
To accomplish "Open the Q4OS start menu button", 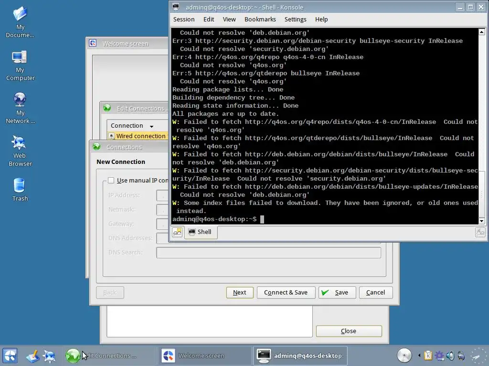I will tap(10, 356).
